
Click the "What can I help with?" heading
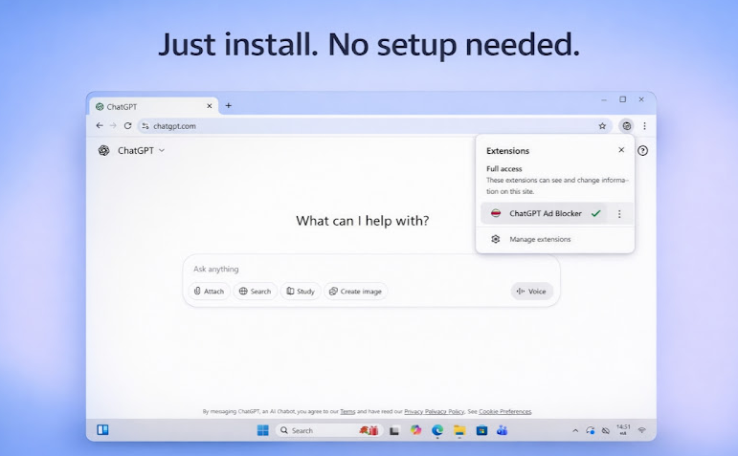click(x=363, y=221)
